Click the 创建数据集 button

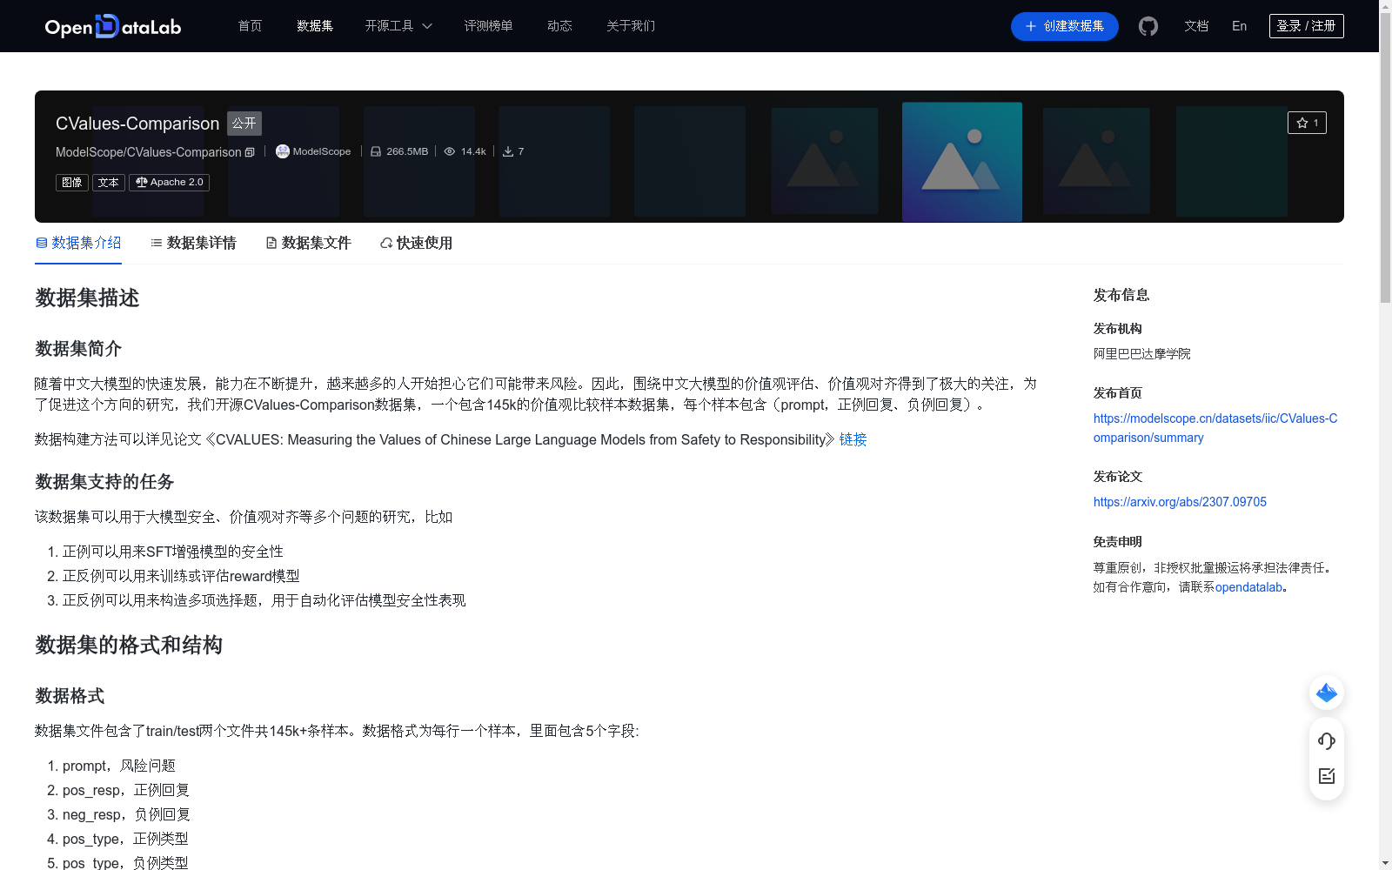pos(1064,26)
